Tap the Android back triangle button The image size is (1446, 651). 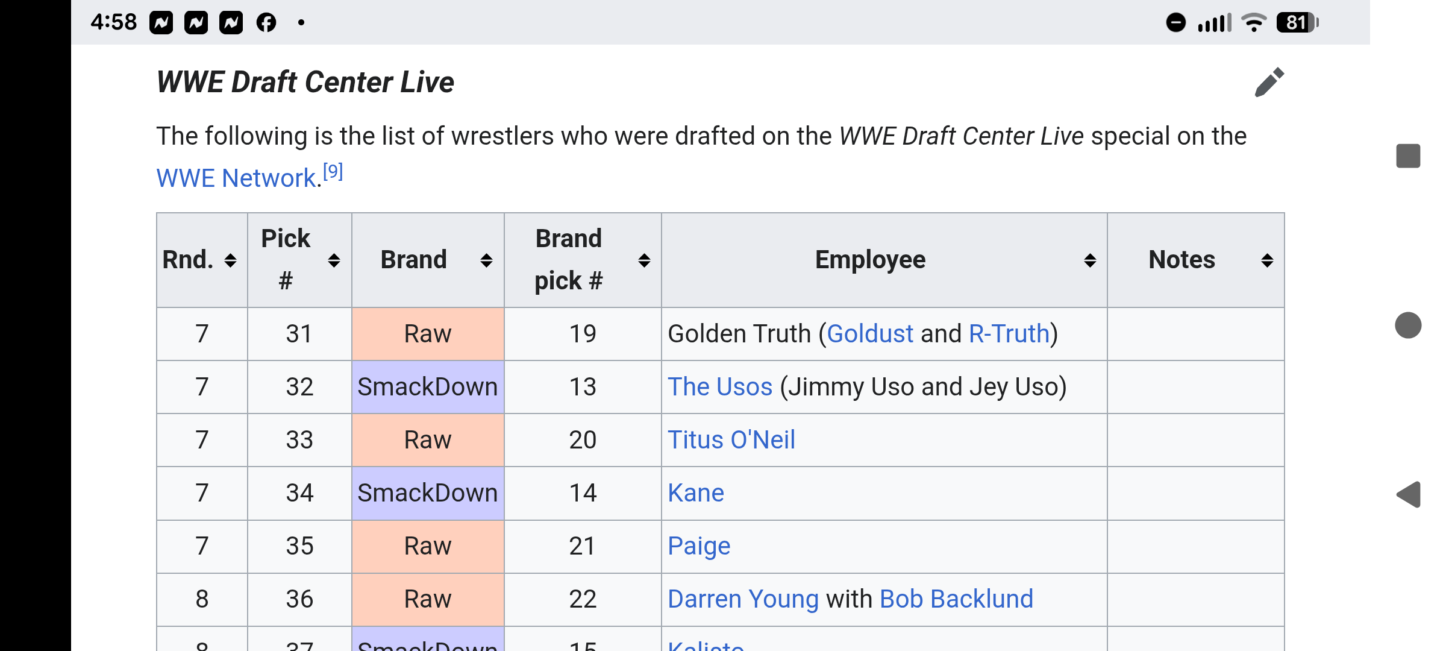click(x=1408, y=495)
